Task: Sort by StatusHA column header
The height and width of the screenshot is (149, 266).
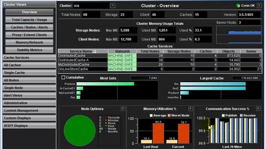Action: [x=122, y=51]
